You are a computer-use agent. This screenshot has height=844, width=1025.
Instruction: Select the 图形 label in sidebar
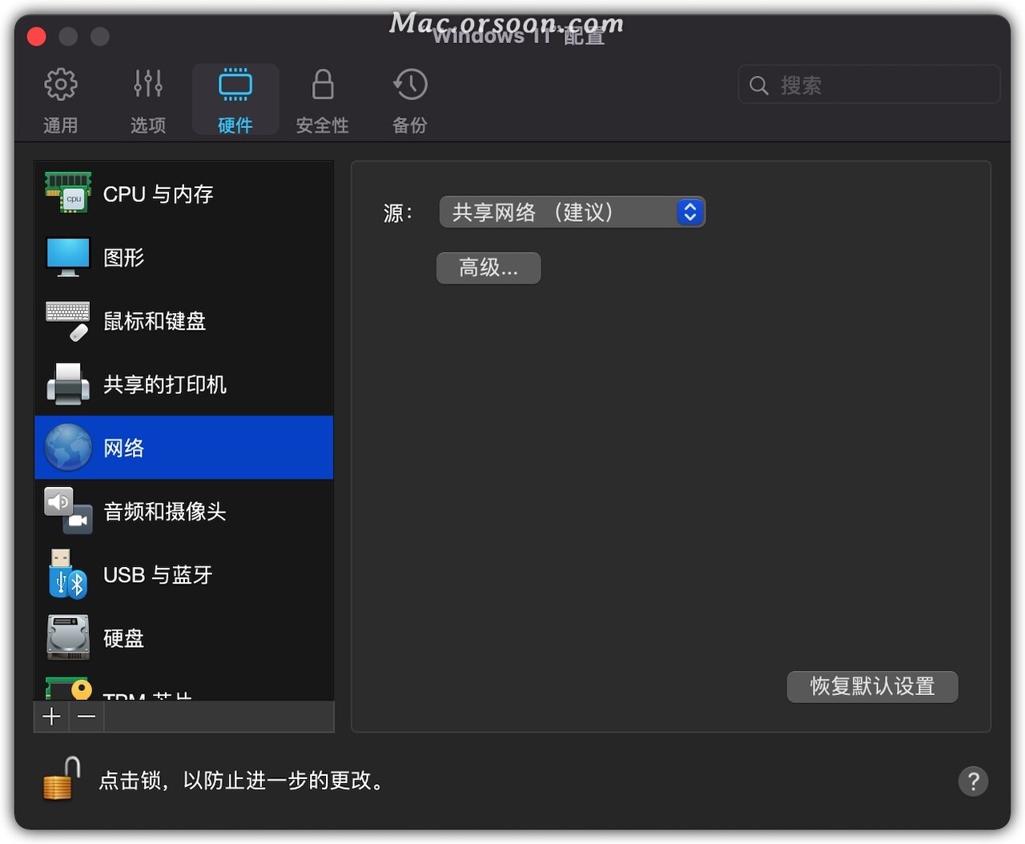tap(124, 257)
